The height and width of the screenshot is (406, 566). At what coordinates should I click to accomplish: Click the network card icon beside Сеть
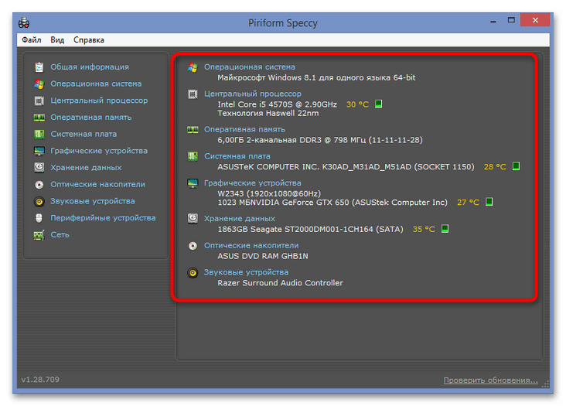tap(39, 235)
